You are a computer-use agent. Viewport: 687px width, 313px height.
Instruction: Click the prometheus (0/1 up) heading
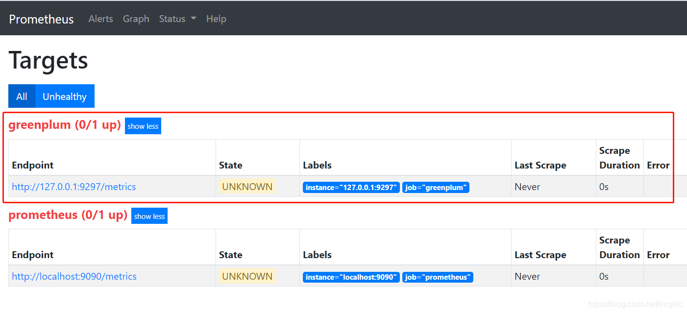pyautogui.click(x=68, y=215)
